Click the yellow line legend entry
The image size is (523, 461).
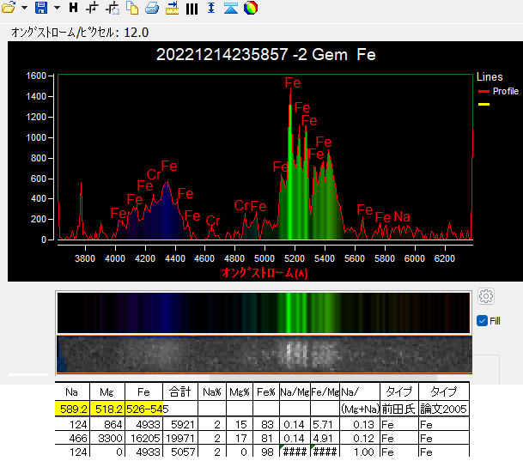pos(483,105)
